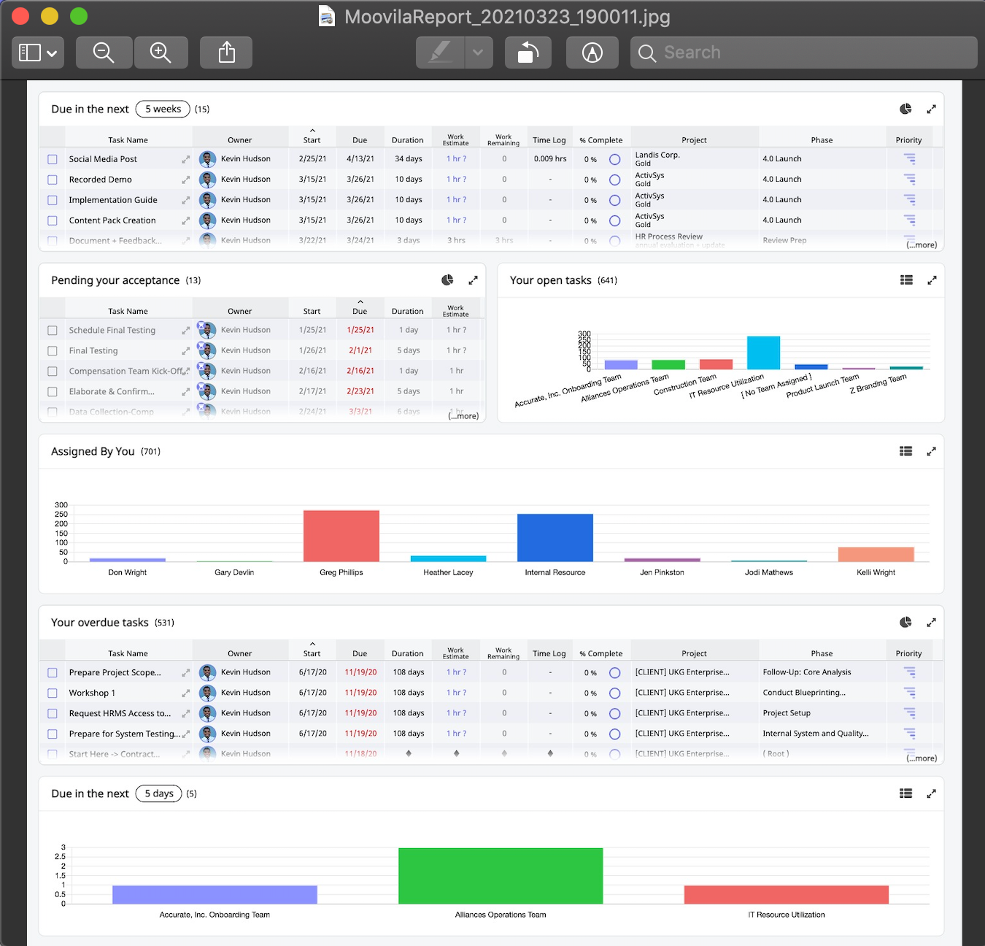Screen dimensions: 985x946
Task: Sort by Duration column in first table
Action: [x=408, y=140]
